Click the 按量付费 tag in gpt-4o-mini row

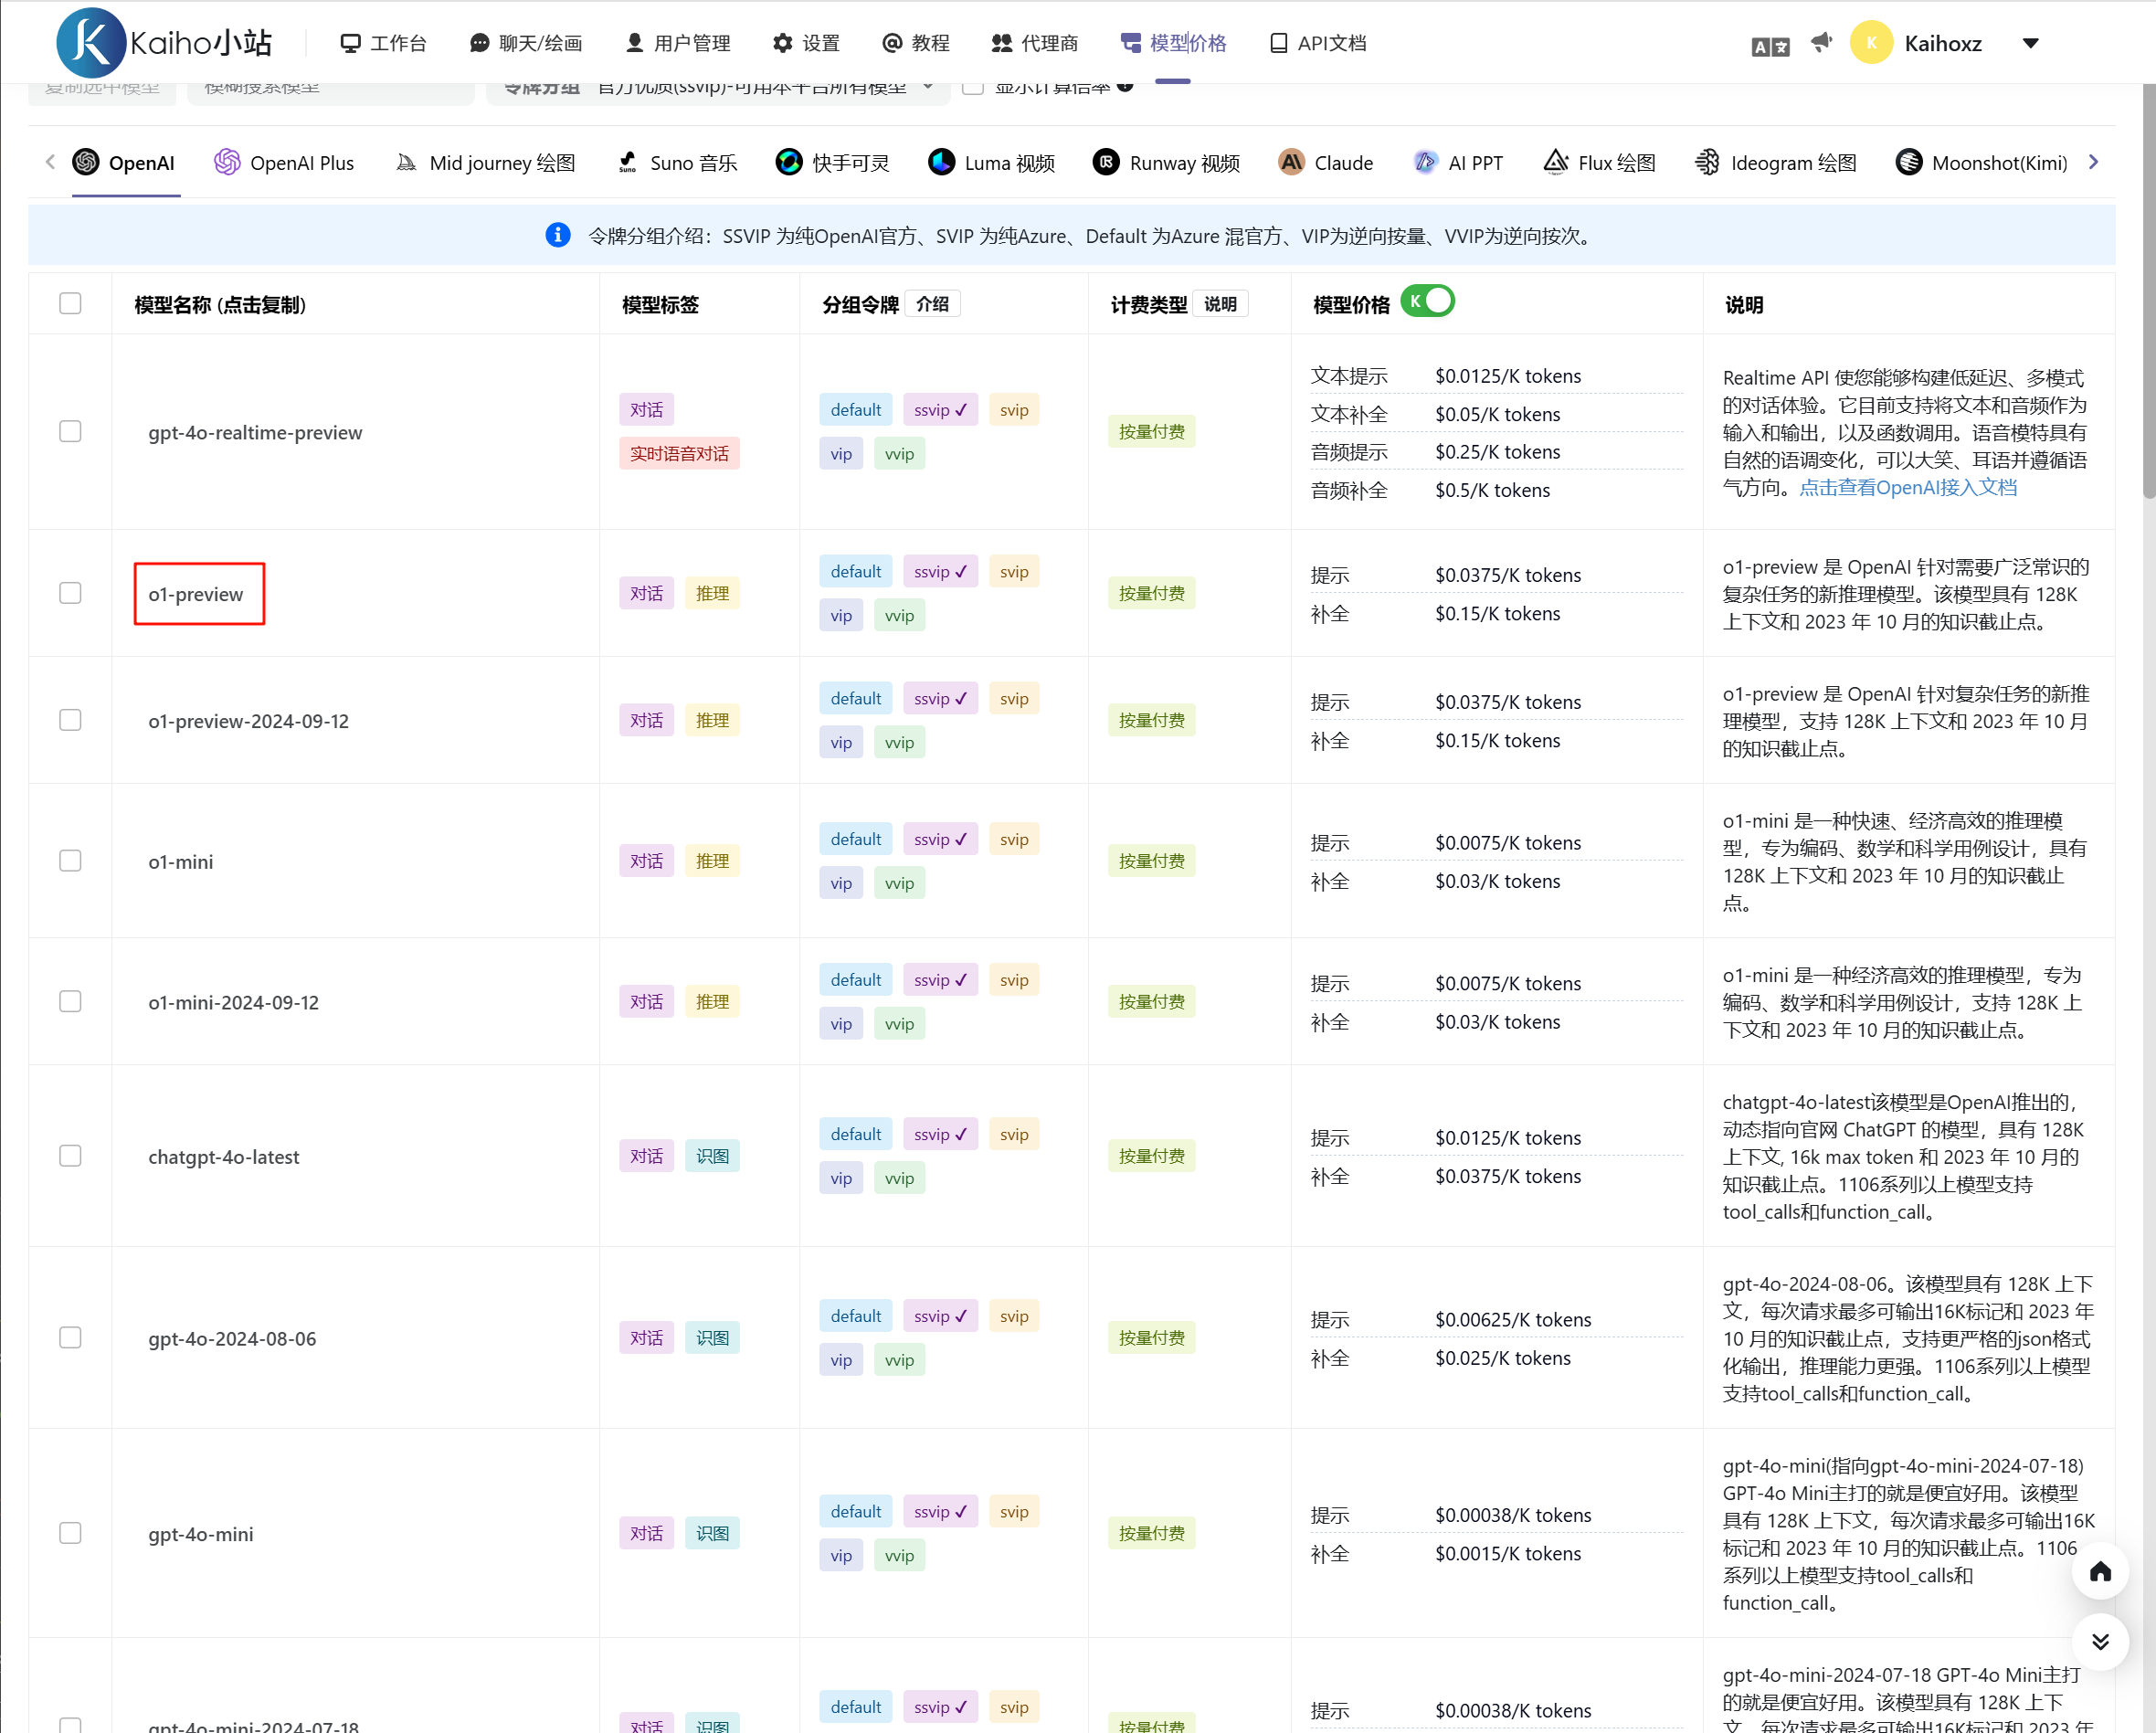pos(1151,1534)
